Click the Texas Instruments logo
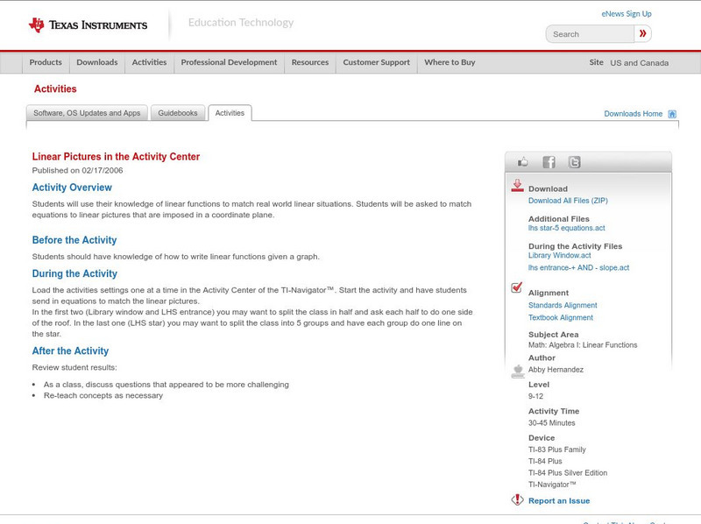The image size is (701, 524). (x=88, y=25)
